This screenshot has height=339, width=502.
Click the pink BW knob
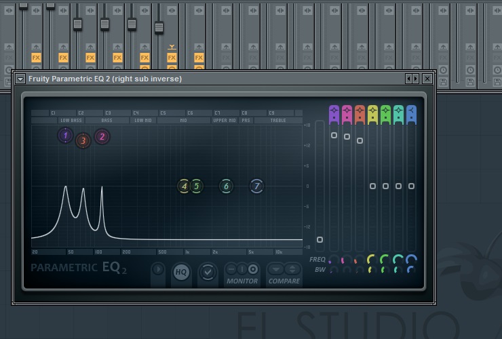(x=347, y=270)
